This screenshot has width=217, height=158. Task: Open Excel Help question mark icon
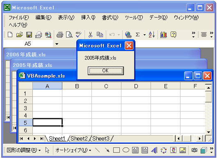pyautogui.click(x=173, y=35)
